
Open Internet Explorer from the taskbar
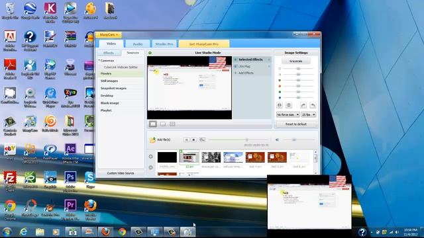pyautogui.click(x=24, y=232)
